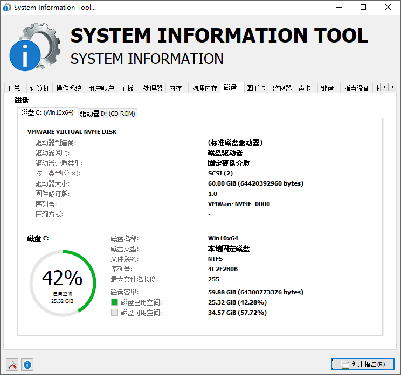
Task: Click the interface value SCSI (2)
Action: click(x=220, y=173)
